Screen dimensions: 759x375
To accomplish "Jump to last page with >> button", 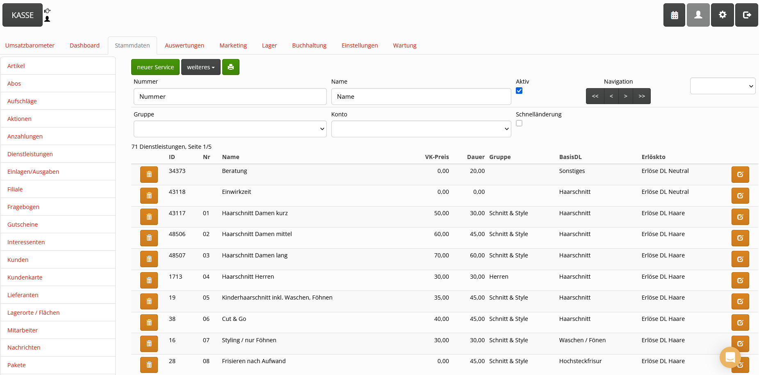I will tap(642, 96).
